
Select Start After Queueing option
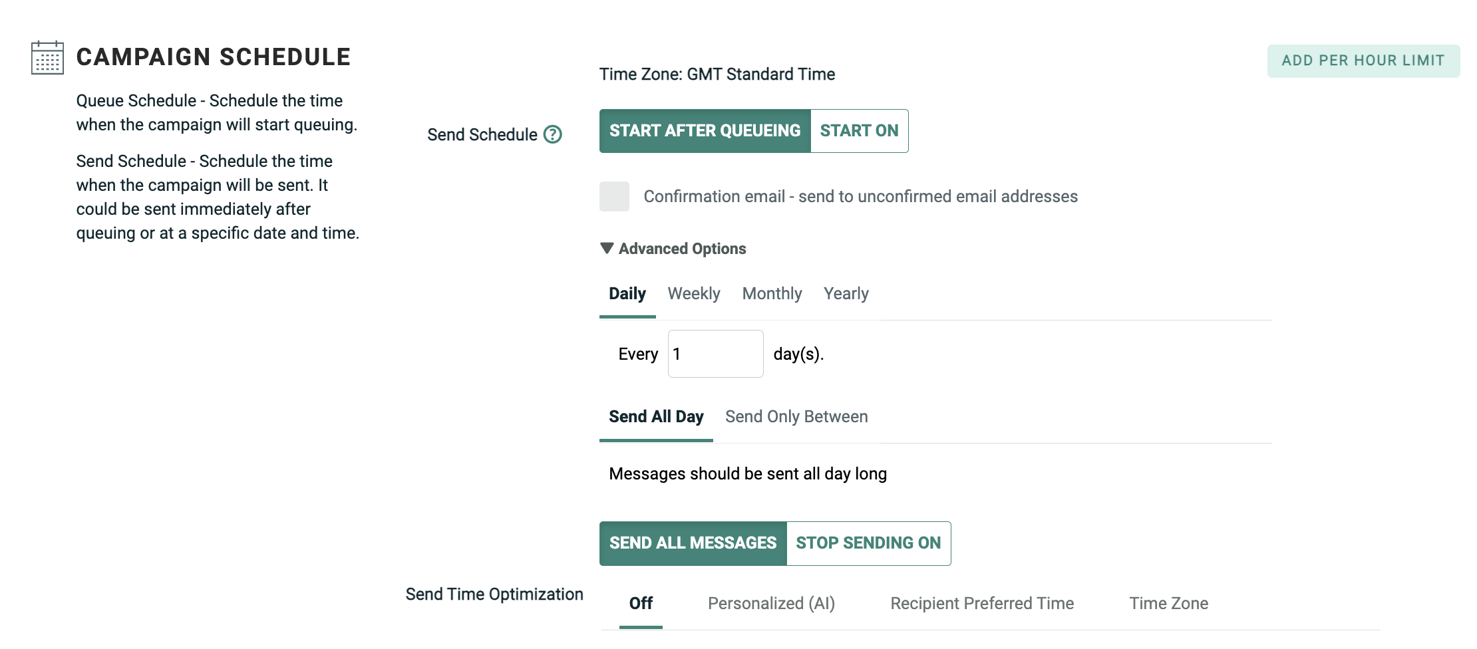tap(705, 131)
